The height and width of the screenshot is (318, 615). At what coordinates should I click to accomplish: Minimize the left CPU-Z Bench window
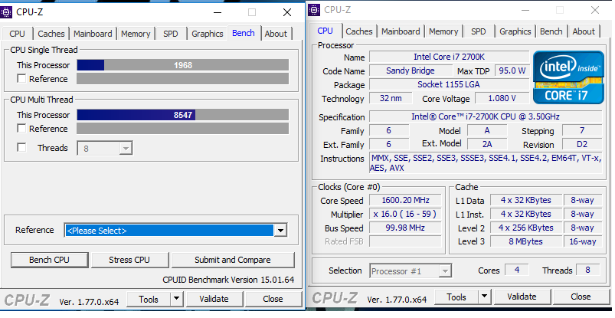(x=218, y=12)
